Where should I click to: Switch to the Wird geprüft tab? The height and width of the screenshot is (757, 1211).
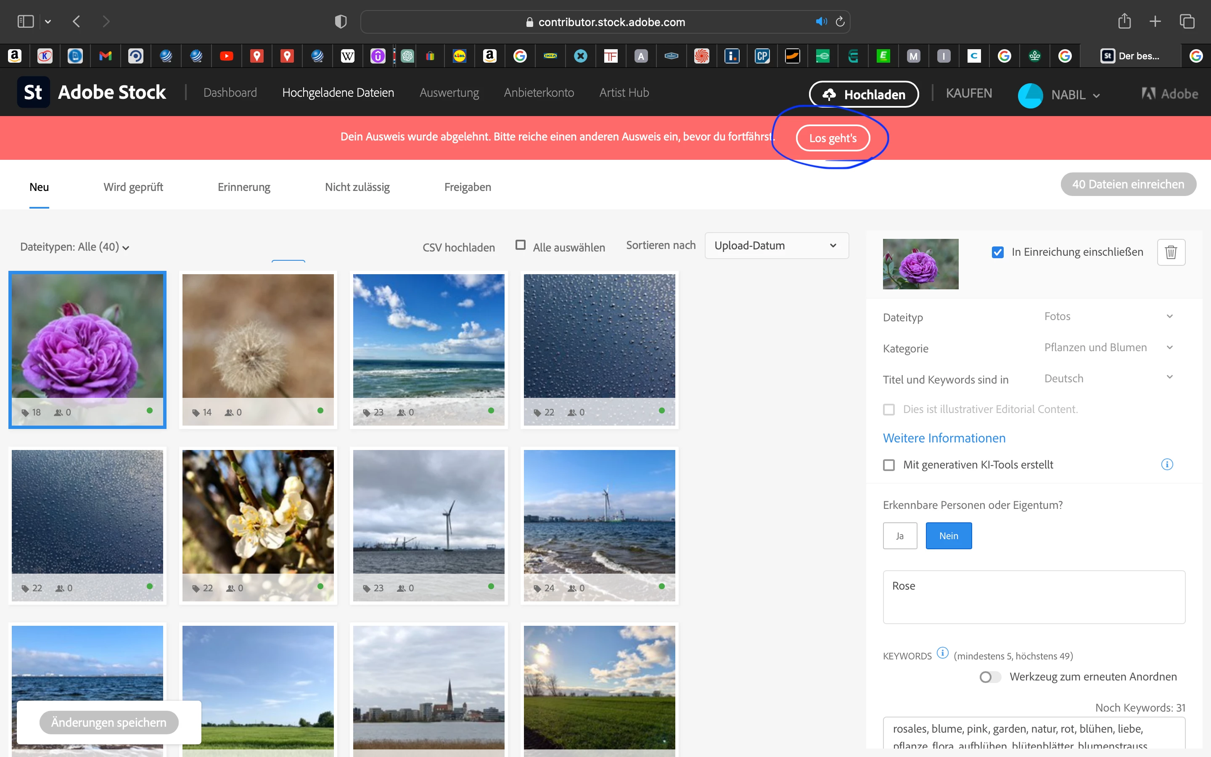click(133, 187)
